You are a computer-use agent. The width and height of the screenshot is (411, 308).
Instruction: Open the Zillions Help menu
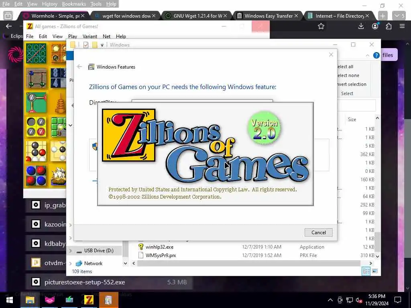click(121, 36)
